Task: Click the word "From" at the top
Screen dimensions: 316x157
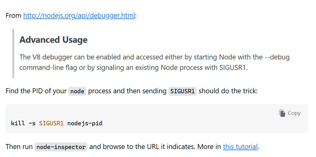Action: pos(13,15)
